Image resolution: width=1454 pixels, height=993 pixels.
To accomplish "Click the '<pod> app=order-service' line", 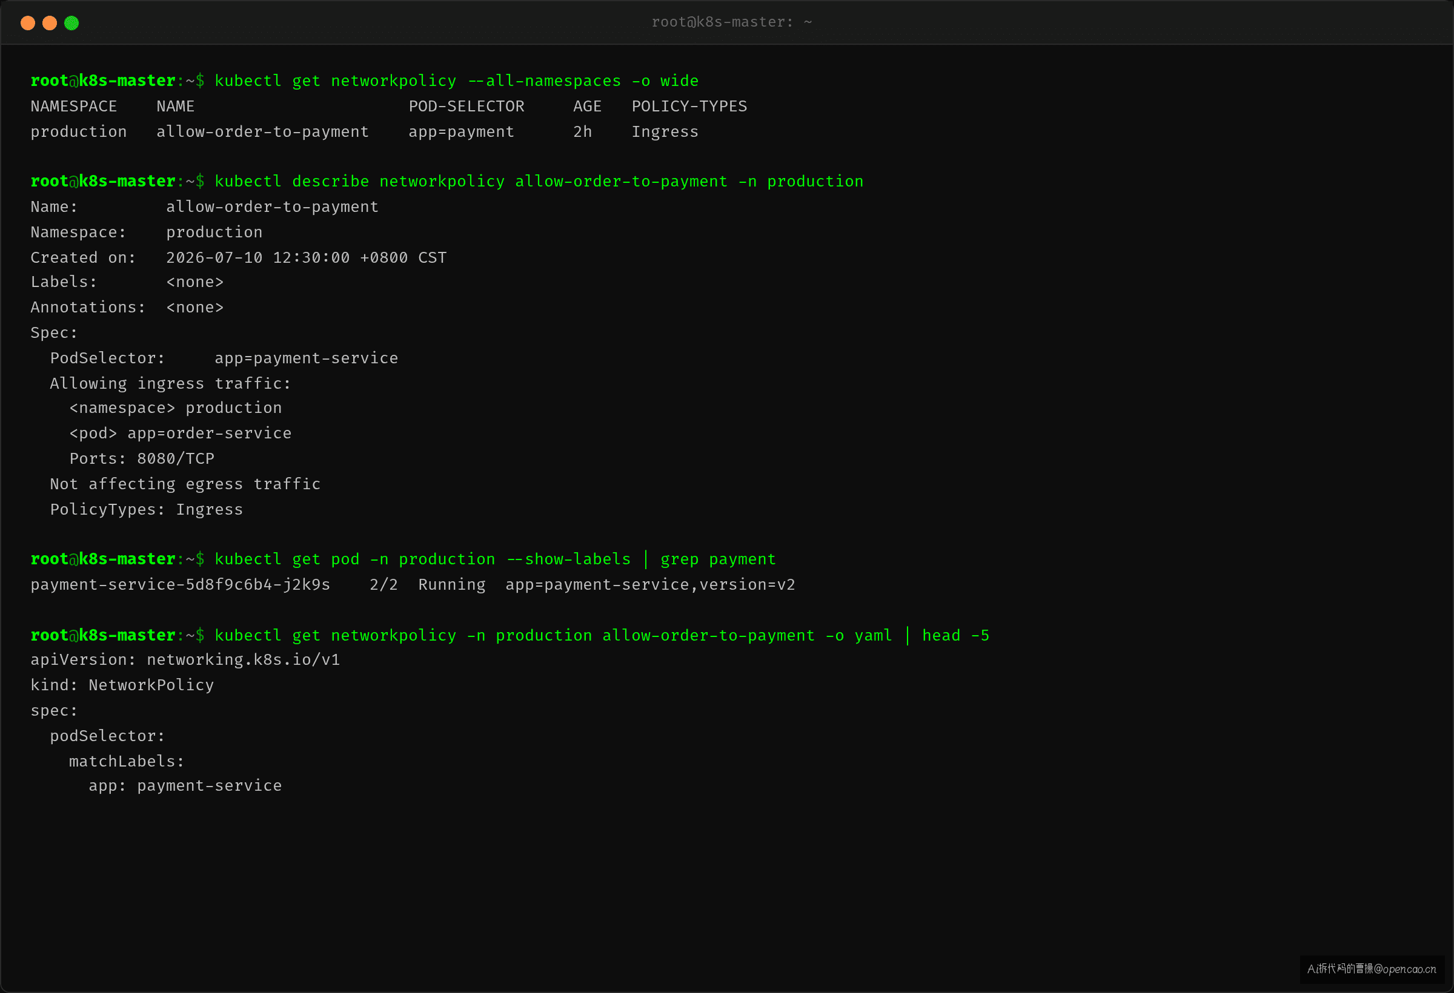I will coord(180,434).
